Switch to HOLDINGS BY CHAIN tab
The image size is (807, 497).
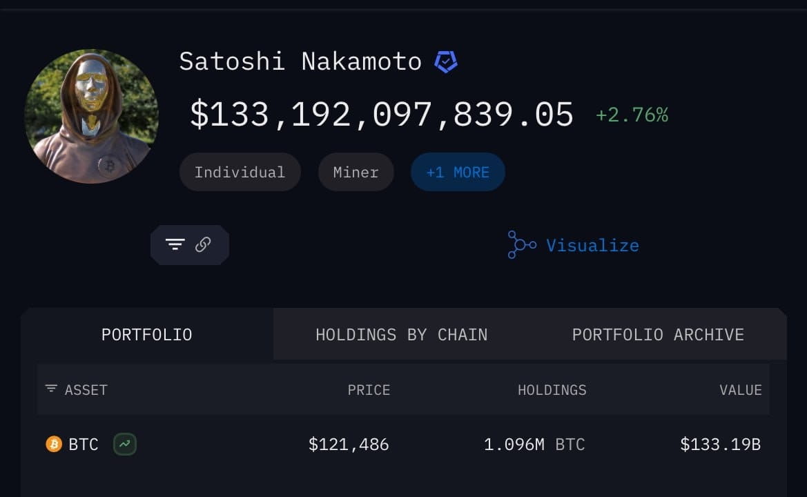pos(402,334)
